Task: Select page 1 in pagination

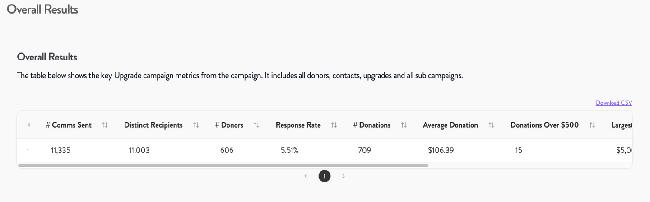Action: (325, 176)
